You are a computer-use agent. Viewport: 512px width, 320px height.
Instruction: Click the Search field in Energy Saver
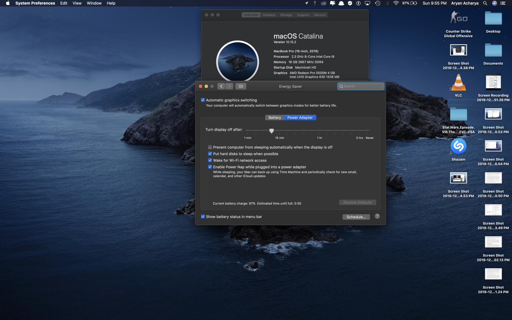point(362,86)
